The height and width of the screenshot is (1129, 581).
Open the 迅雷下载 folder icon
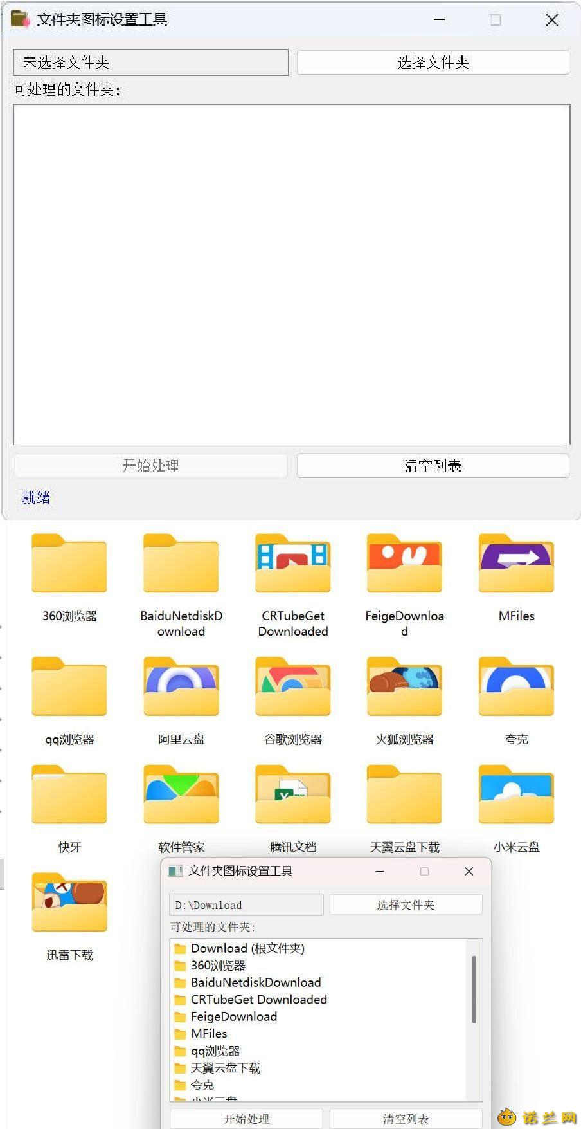coord(69,903)
